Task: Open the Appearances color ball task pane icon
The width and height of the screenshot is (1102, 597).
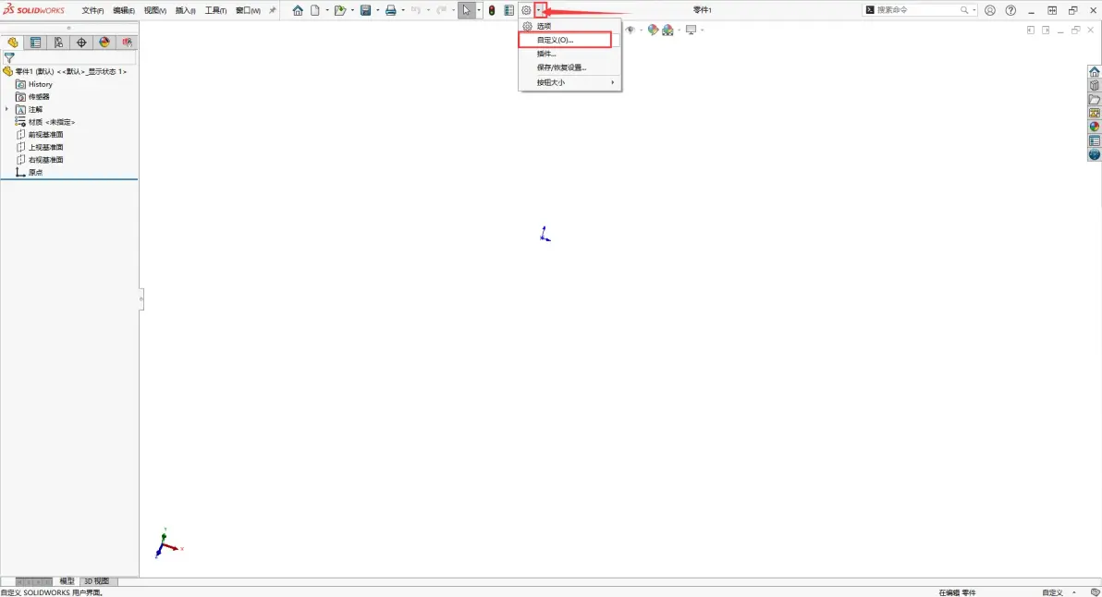Action: [1095, 128]
